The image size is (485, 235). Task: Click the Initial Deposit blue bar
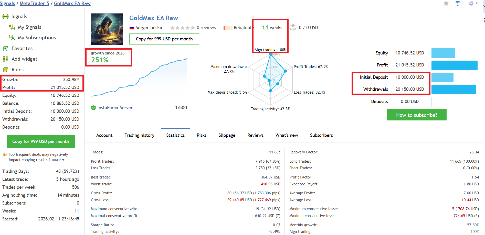pyautogui.click(x=442, y=77)
